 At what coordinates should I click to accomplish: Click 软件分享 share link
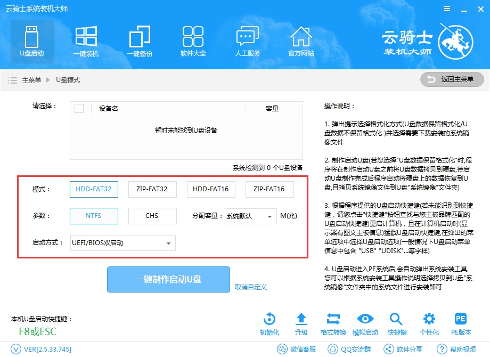coord(403,349)
